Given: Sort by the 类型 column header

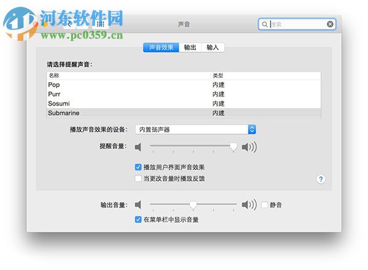Looking at the screenshot, I should [x=266, y=75].
